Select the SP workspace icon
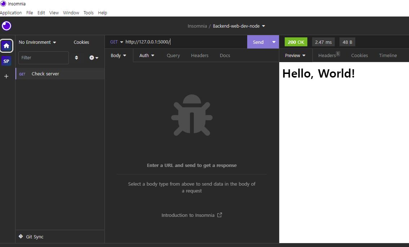Viewport: 409px width, 247px height. point(6,61)
